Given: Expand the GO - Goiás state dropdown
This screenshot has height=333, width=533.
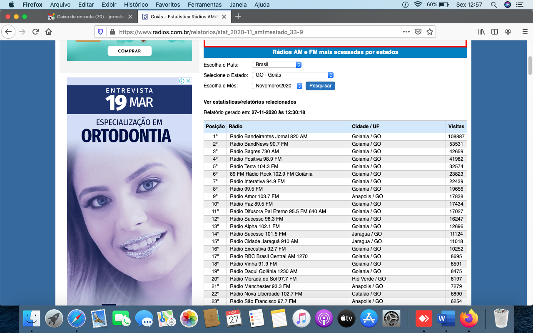Looking at the screenshot, I should point(292,75).
